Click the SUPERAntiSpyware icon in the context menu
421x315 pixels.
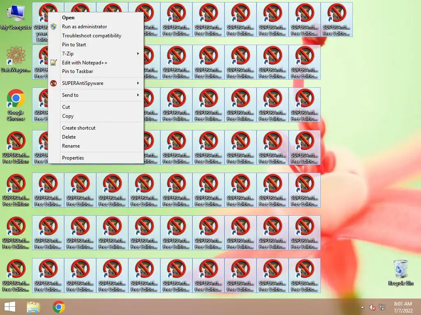point(53,83)
